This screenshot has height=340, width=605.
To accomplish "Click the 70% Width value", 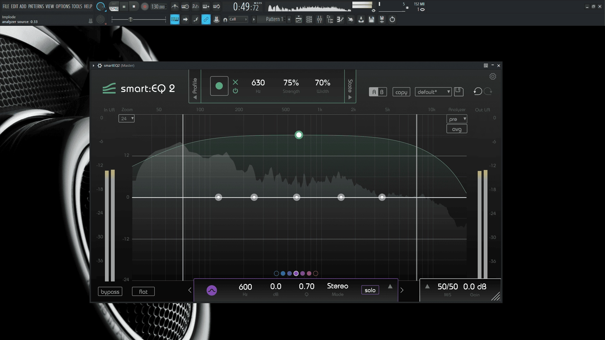I will point(322,83).
